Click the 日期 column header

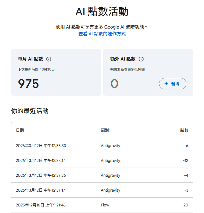[x=20, y=130]
